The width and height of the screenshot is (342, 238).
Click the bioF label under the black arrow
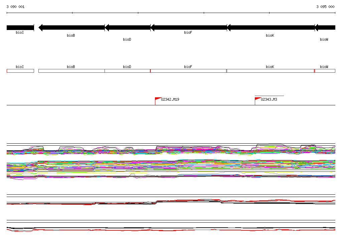coord(188,32)
